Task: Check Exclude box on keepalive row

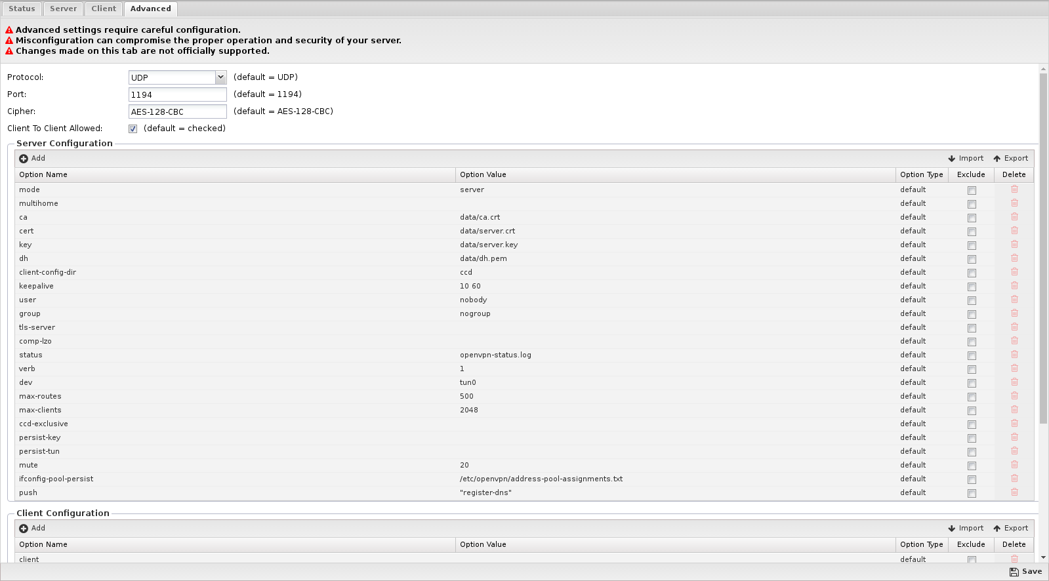Action: pyautogui.click(x=972, y=287)
